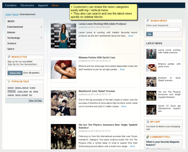Go to the News breadcrumb link
Viewport: 188px width, 152px height.
(x=15, y=14)
